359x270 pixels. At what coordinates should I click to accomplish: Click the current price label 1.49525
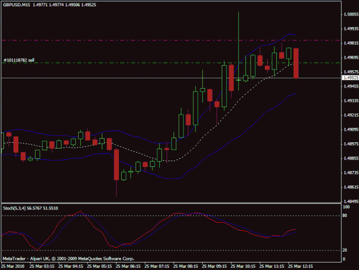(x=350, y=78)
